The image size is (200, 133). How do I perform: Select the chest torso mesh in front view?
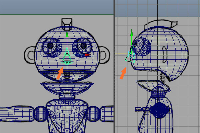67,116
